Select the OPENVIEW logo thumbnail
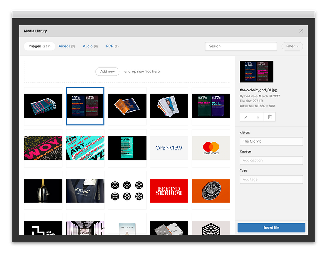The image size is (327, 254). click(169, 148)
